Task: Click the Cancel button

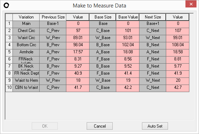Action: 99,126
